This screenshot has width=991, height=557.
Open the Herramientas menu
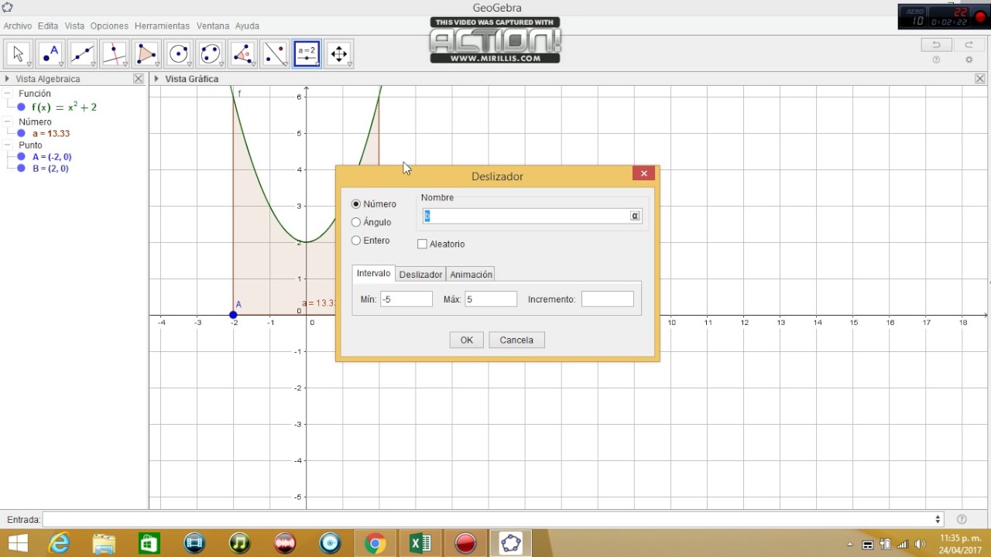click(162, 26)
